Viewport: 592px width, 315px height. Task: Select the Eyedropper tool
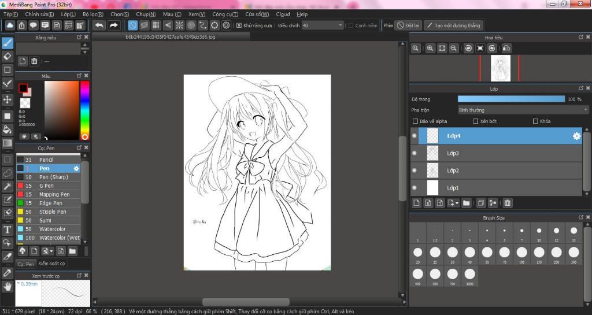[x=8, y=273]
